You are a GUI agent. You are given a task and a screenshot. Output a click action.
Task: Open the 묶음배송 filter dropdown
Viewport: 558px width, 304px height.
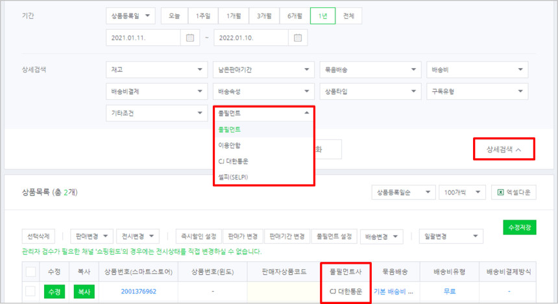coord(370,70)
